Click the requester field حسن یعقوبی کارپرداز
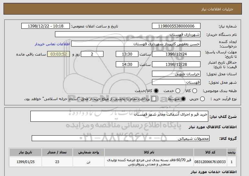The width and height of the screenshot is (249, 176). coord(136,44)
